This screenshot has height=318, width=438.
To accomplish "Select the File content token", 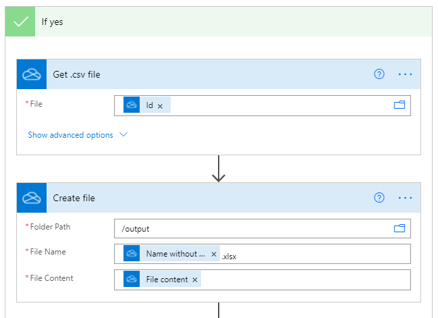I will 167,280.
